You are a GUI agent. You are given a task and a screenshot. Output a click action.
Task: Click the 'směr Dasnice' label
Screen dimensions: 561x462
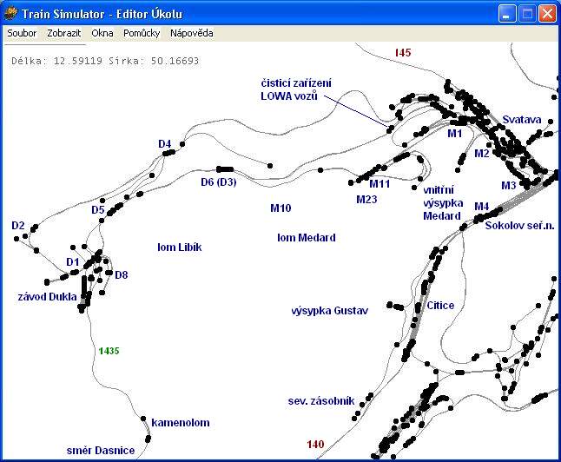pos(101,450)
